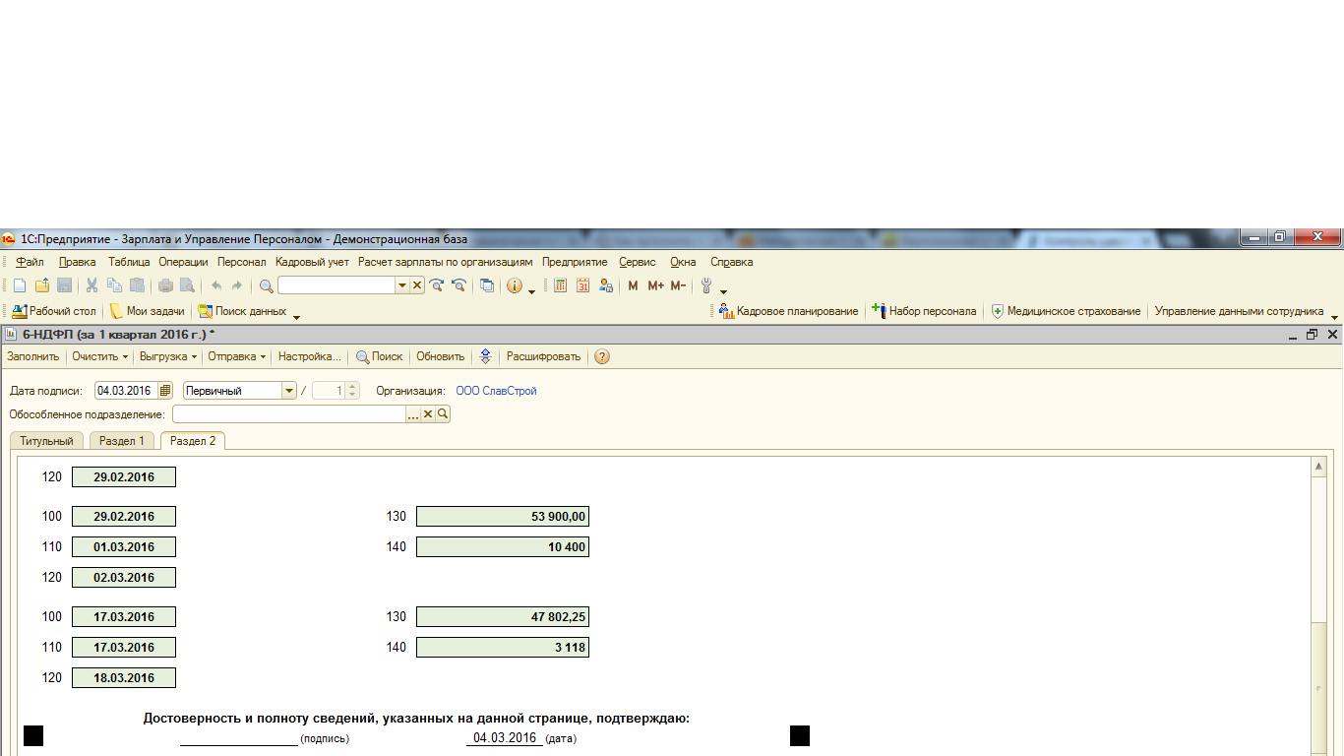The width and height of the screenshot is (1344, 756).
Task: Open the Правка menu
Action: point(77,262)
